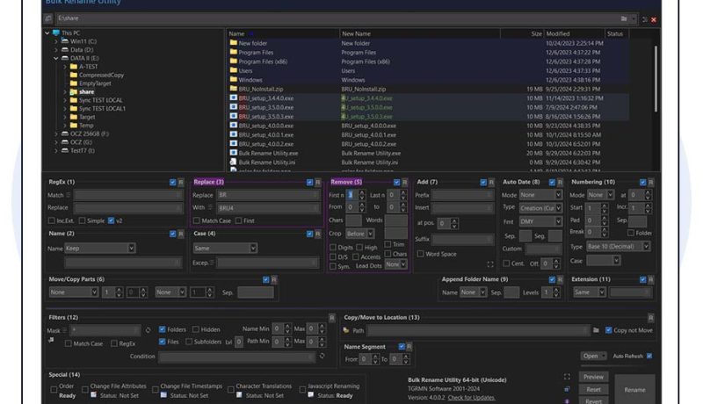This screenshot has height=404, width=703.
Task: Click the expand icon in Add panel corner
Action: pos(490,264)
